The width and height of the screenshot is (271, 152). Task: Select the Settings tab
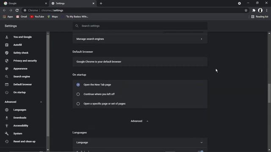[73, 3]
